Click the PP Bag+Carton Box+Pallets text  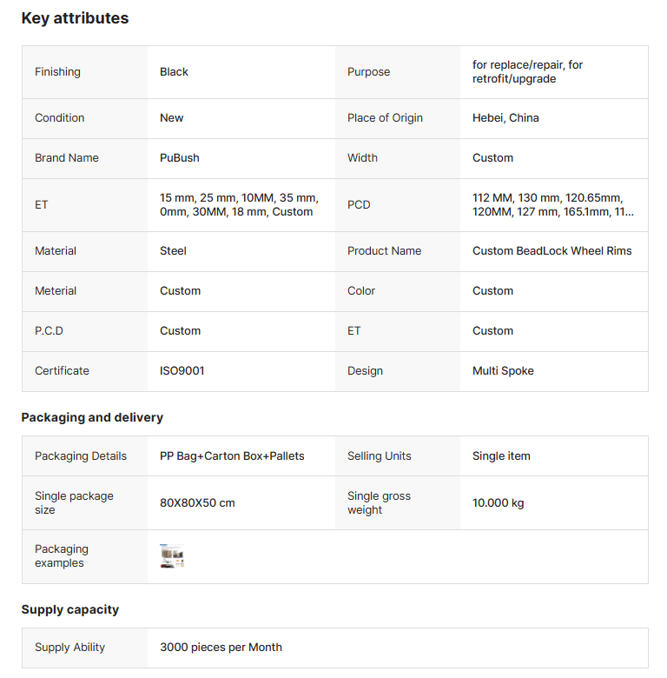pyautogui.click(x=232, y=456)
